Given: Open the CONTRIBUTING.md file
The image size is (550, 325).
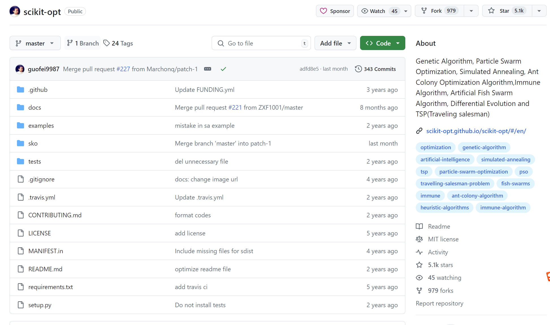Looking at the screenshot, I should [55, 215].
